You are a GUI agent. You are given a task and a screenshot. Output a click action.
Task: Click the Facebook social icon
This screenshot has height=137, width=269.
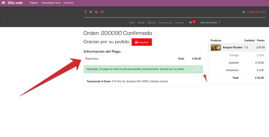(85, 12)
